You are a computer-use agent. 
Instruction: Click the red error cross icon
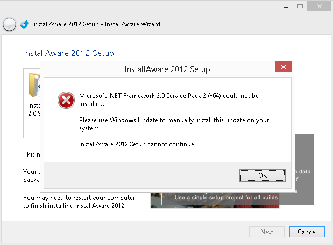pos(66,100)
